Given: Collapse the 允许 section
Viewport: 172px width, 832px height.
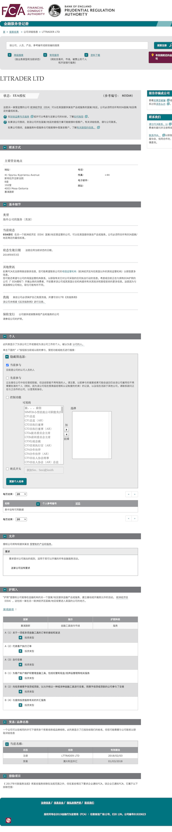Looking at the screenshot, I should tap(5, 536).
